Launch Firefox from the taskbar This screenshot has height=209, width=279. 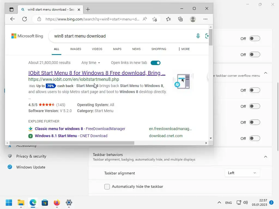click(57, 202)
